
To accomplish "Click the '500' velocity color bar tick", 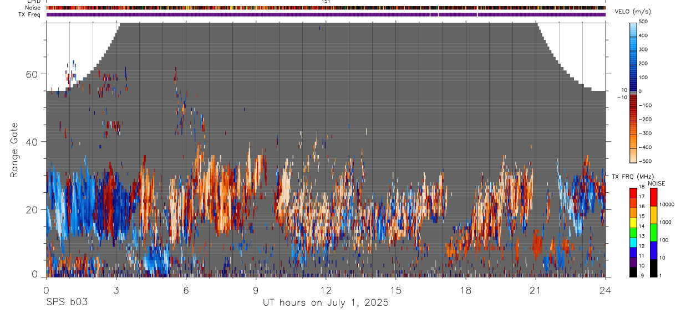I will pyautogui.click(x=644, y=22).
